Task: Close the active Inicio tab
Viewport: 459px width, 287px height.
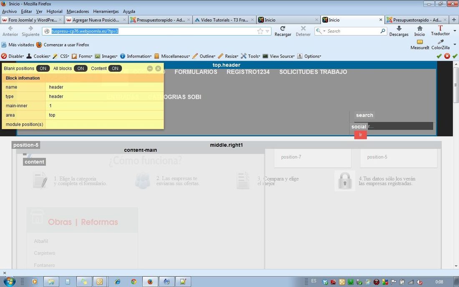Action: [381, 20]
